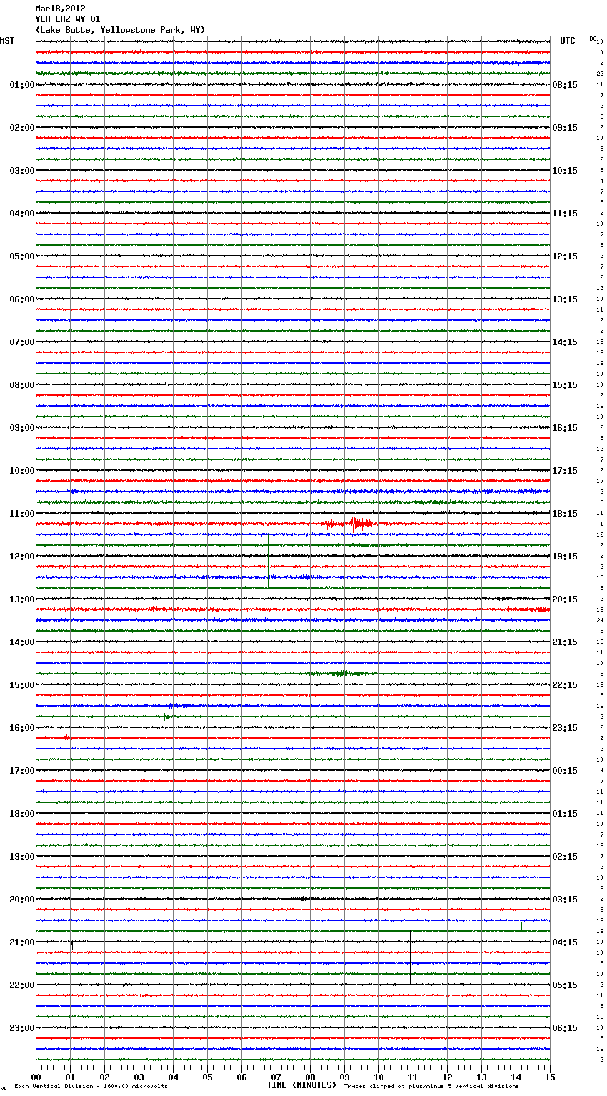Screen dimensions: 607x1096
Task: Click the "10:15" UTC time label
Action: pos(565,171)
